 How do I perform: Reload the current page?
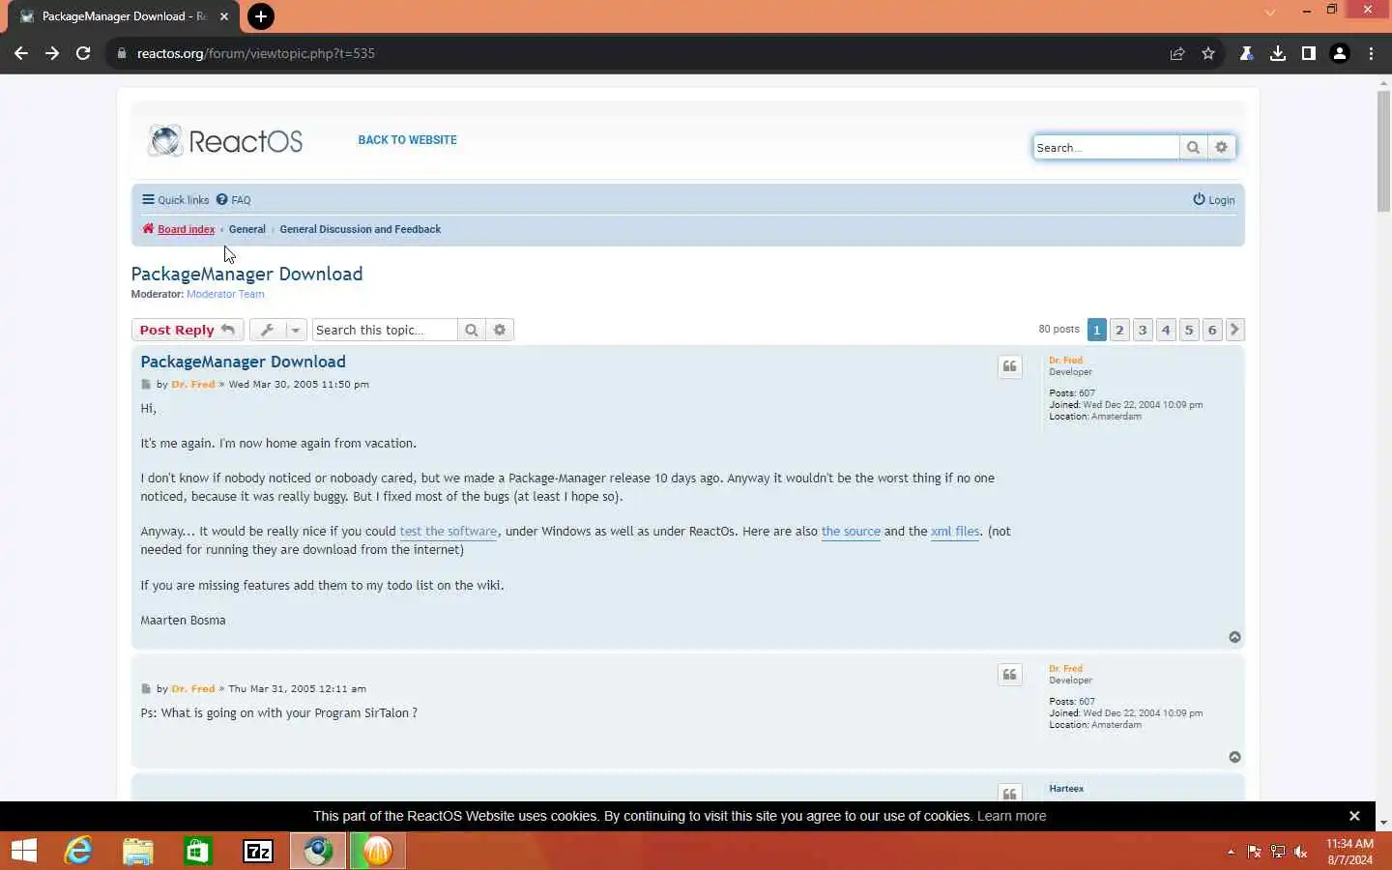tap(83, 53)
